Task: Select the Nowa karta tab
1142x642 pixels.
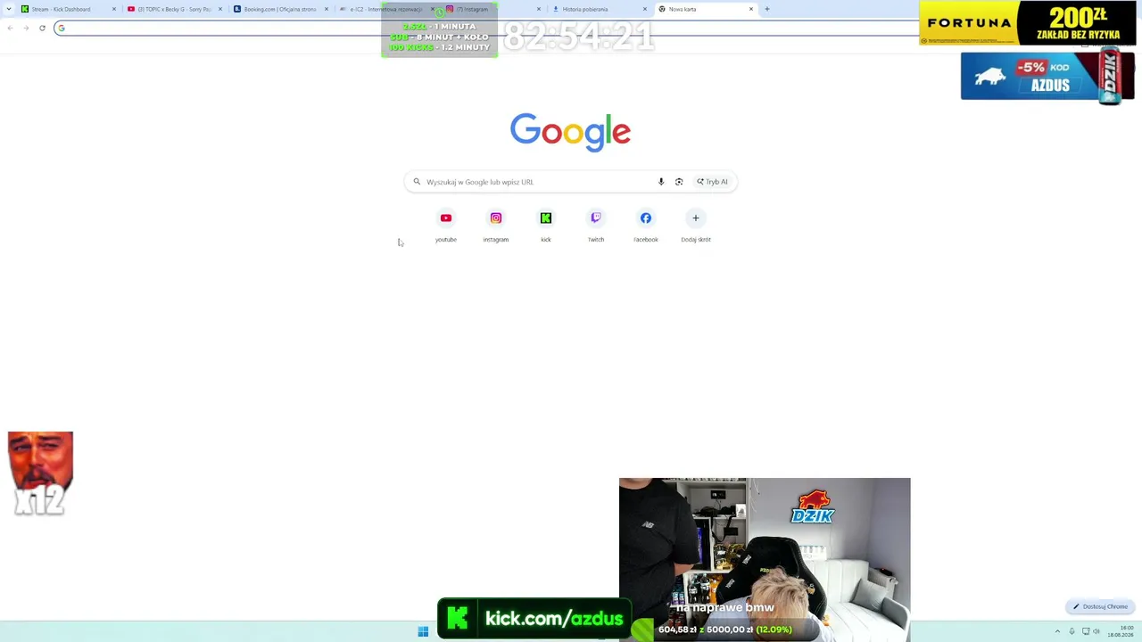Action: tap(705, 9)
